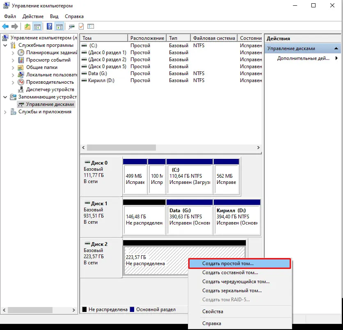The width and height of the screenshot is (343, 330).
Task: Select the 562 МБ partition on Disk 0
Action: tap(226, 176)
